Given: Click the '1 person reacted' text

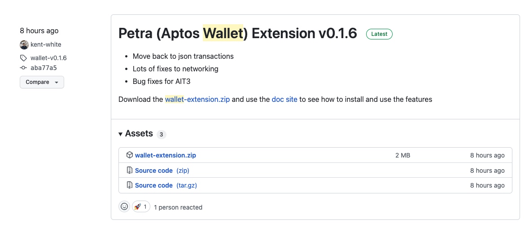Looking at the screenshot, I should click(178, 207).
